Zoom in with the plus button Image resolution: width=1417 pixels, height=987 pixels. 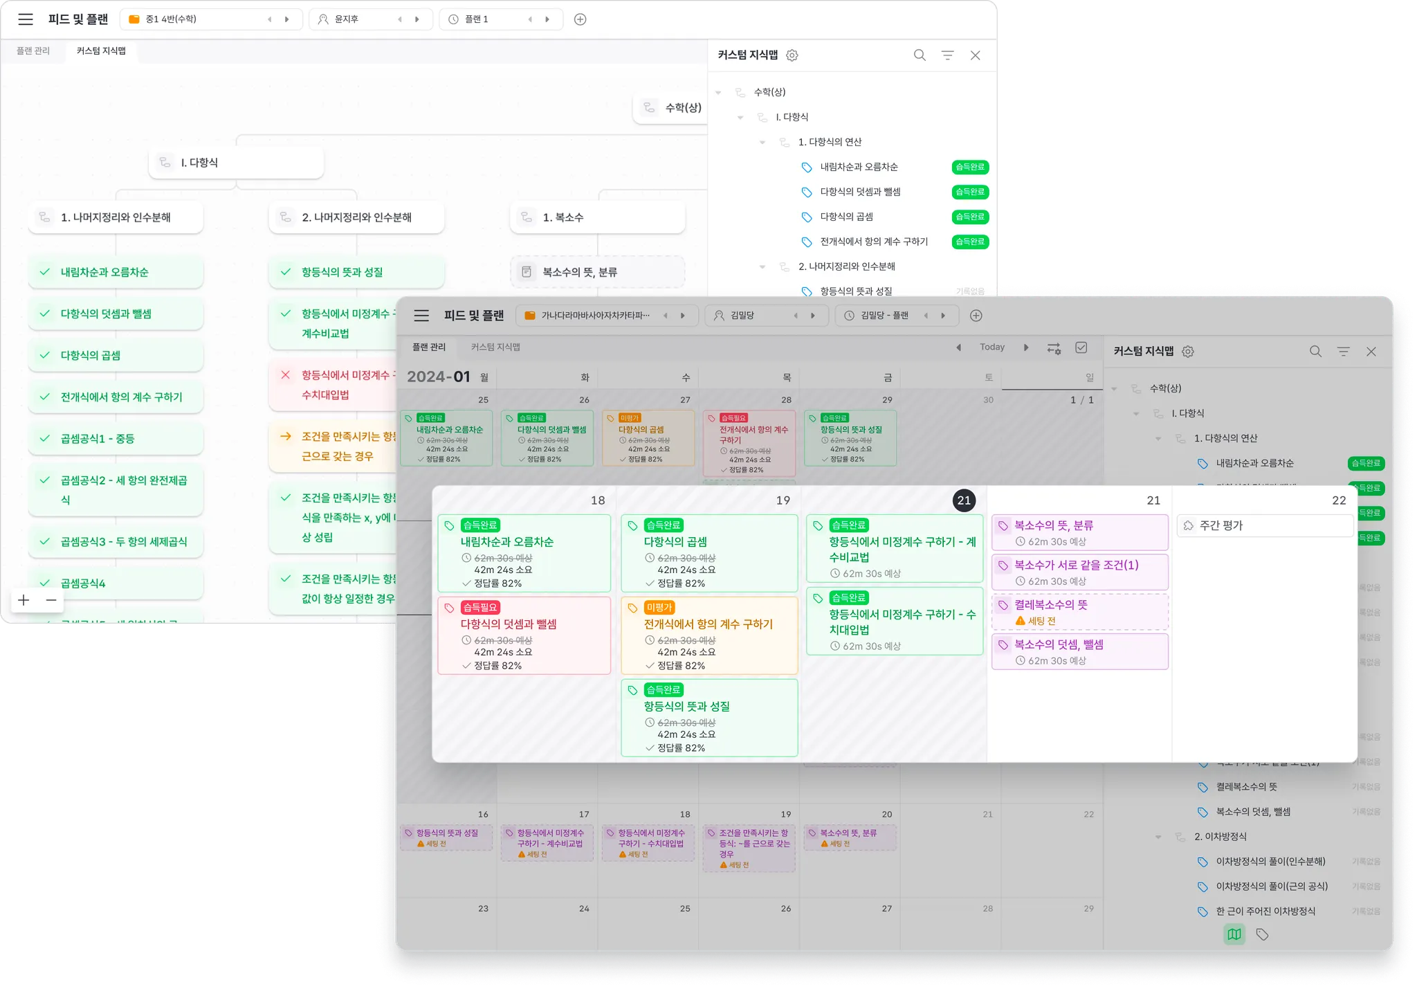(x=24, y=600)
